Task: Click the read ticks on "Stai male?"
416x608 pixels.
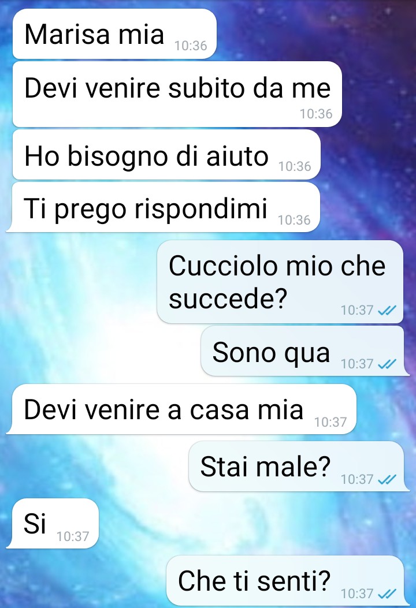Action: coord(387,479)
